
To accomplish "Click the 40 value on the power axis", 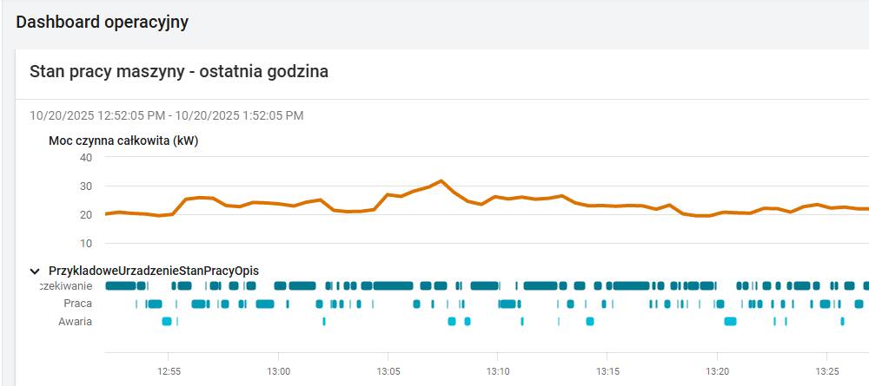I will click(x=85, y=158).
